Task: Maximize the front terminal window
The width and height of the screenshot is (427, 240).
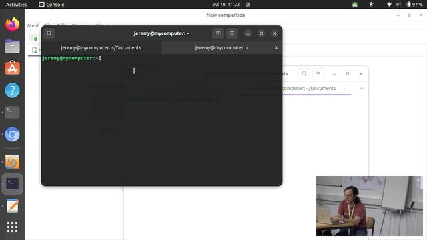Action: coord(261,33)
